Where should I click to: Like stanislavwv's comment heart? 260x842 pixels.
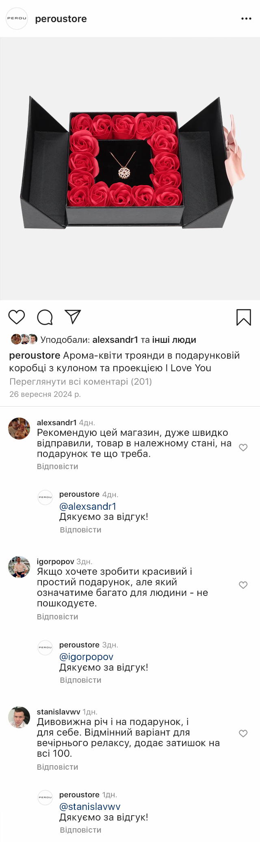[x=243, y=734]
